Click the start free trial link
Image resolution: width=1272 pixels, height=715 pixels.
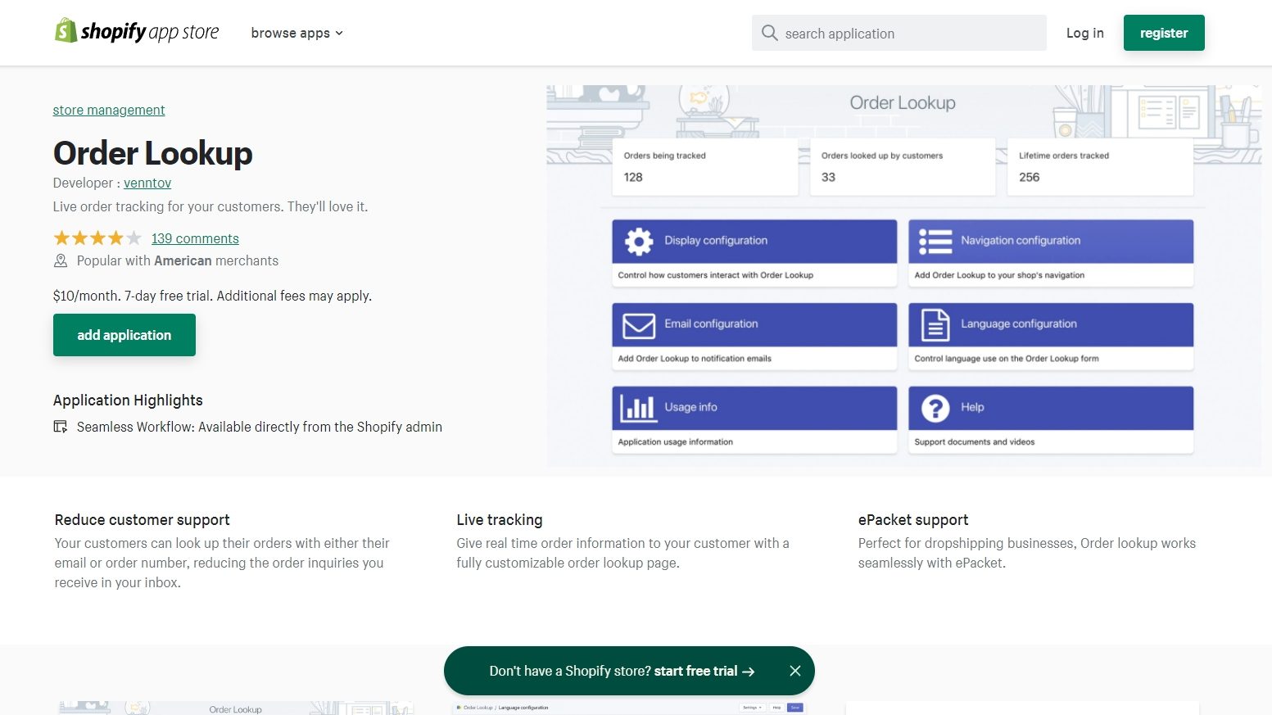[704, 671]
